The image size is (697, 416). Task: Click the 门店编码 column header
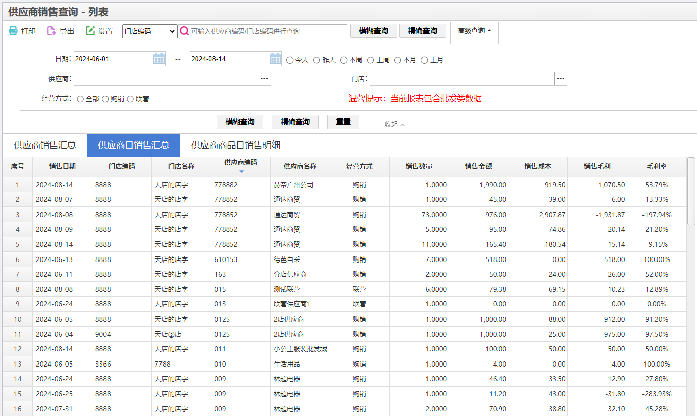(x=122, y=166)
